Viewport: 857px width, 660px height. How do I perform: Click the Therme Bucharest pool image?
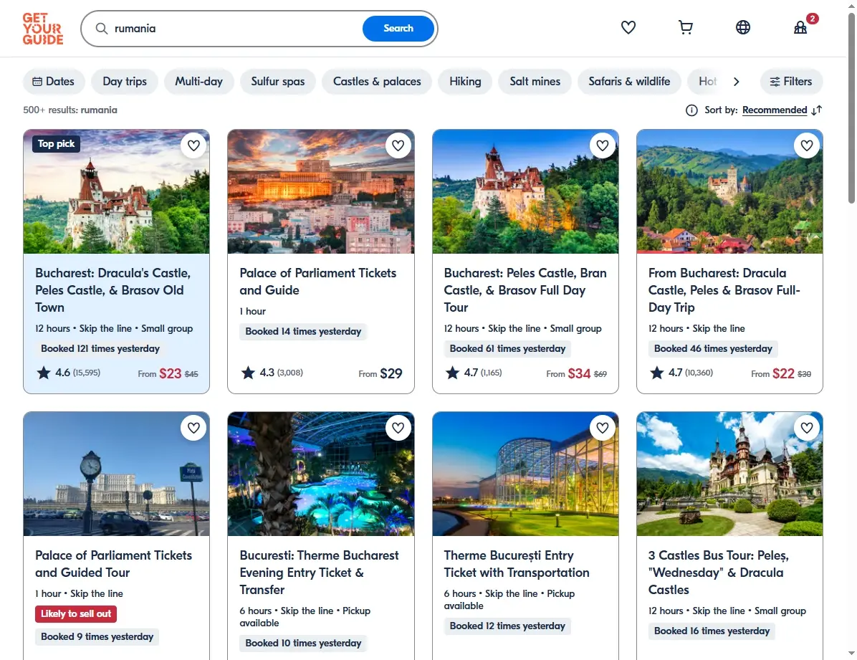(x=321, y=474)
